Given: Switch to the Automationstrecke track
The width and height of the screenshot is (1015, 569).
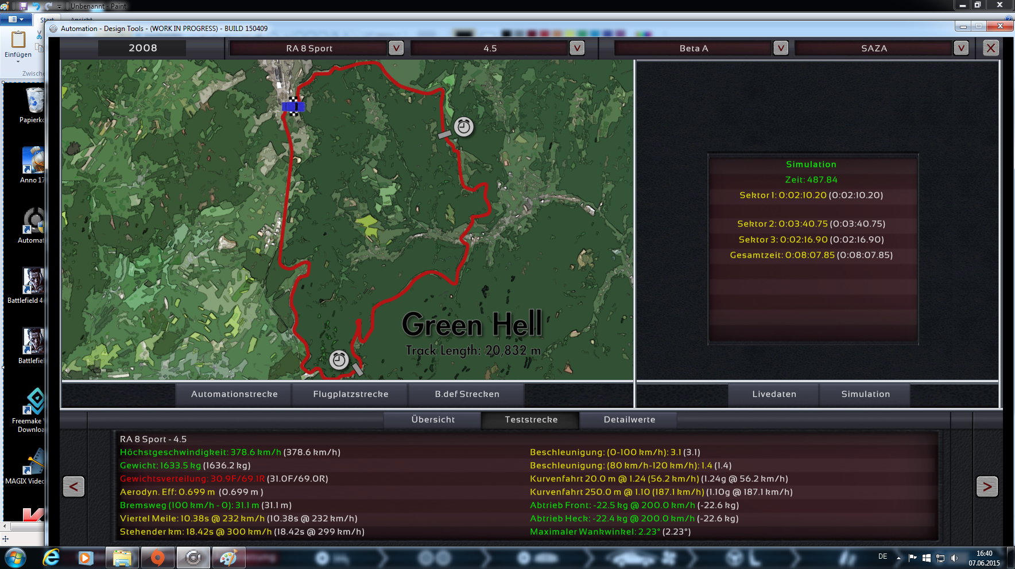Looking at the screenshot, I should click(x=234, y=394).
